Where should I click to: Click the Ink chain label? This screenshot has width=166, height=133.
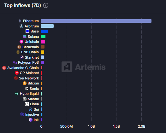tap(36, 120)
